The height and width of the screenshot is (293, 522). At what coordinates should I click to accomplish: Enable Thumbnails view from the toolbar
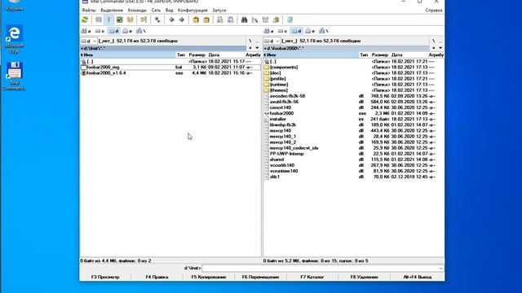[x=120, y=20]
